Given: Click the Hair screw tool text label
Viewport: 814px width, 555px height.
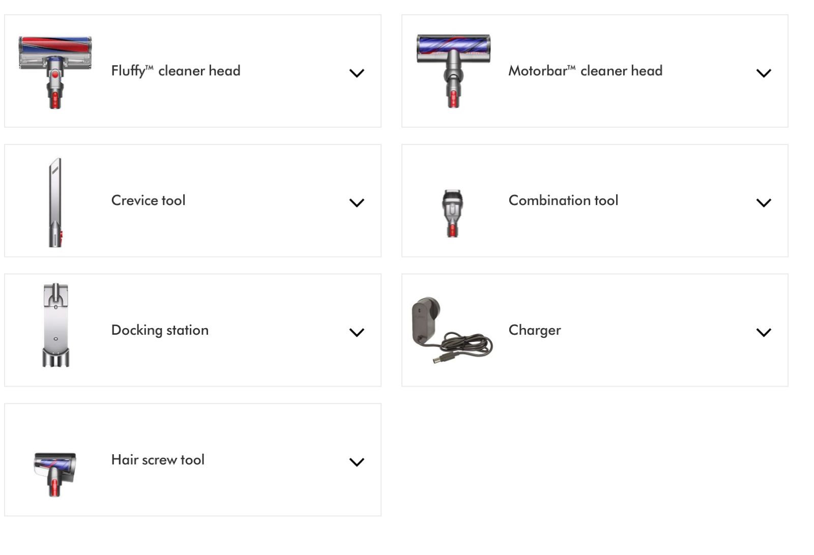Looking at the screenshot, I should pyautogui.click(x=158, y=460).
